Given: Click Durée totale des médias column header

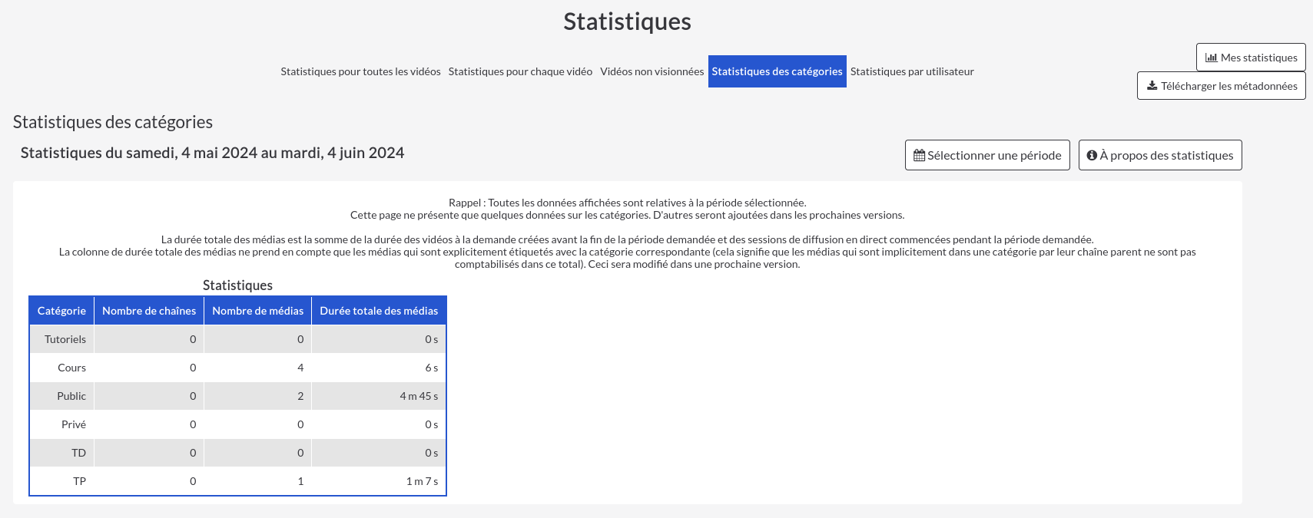Looking at the screenshot, I should [379, 311].
